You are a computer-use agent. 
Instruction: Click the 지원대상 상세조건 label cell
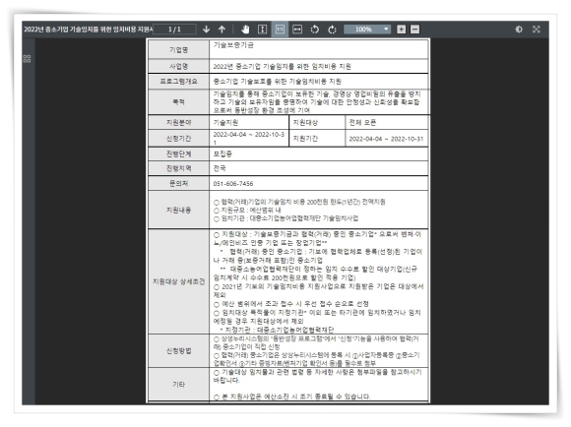coord(178,281)
